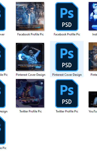
Task: Click the robot image thumbnail labeled 'Inst'
Action: coord(93,16)
